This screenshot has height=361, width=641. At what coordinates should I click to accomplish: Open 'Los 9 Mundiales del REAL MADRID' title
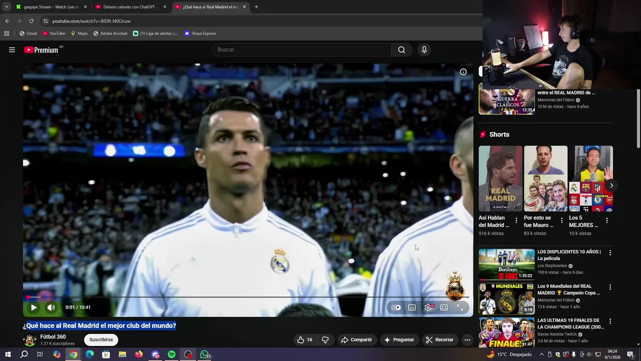tap(568, 289)
